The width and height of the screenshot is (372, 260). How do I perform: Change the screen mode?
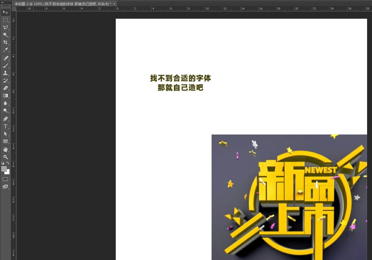(5, 186)
